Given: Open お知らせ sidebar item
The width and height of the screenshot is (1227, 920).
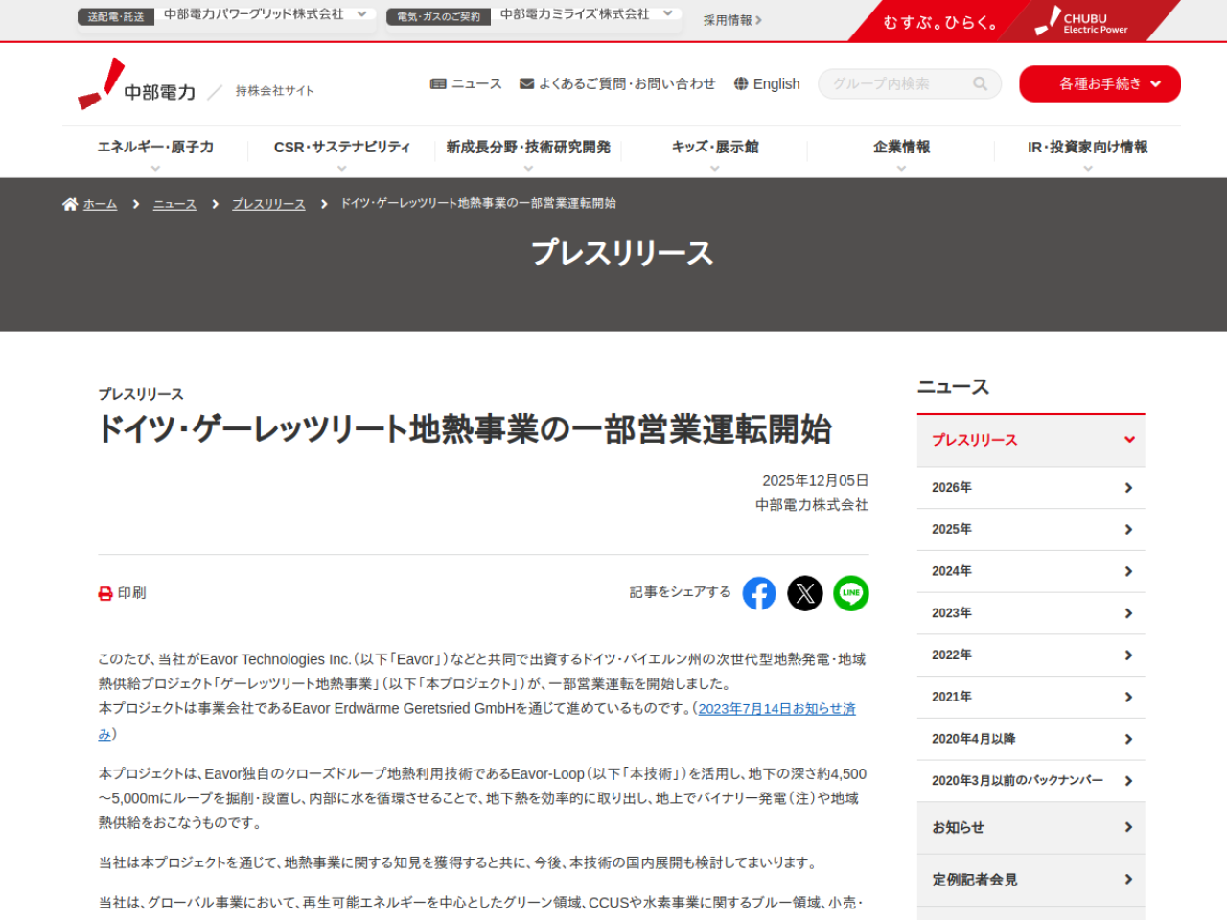Looking at the screenshot, I should pos(1031,828).
